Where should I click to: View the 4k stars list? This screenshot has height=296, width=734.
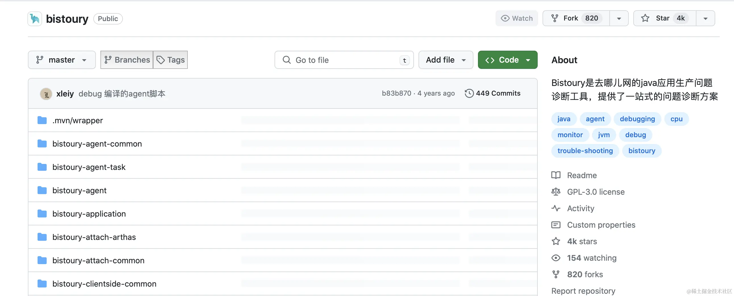click(x=582, y=242)
